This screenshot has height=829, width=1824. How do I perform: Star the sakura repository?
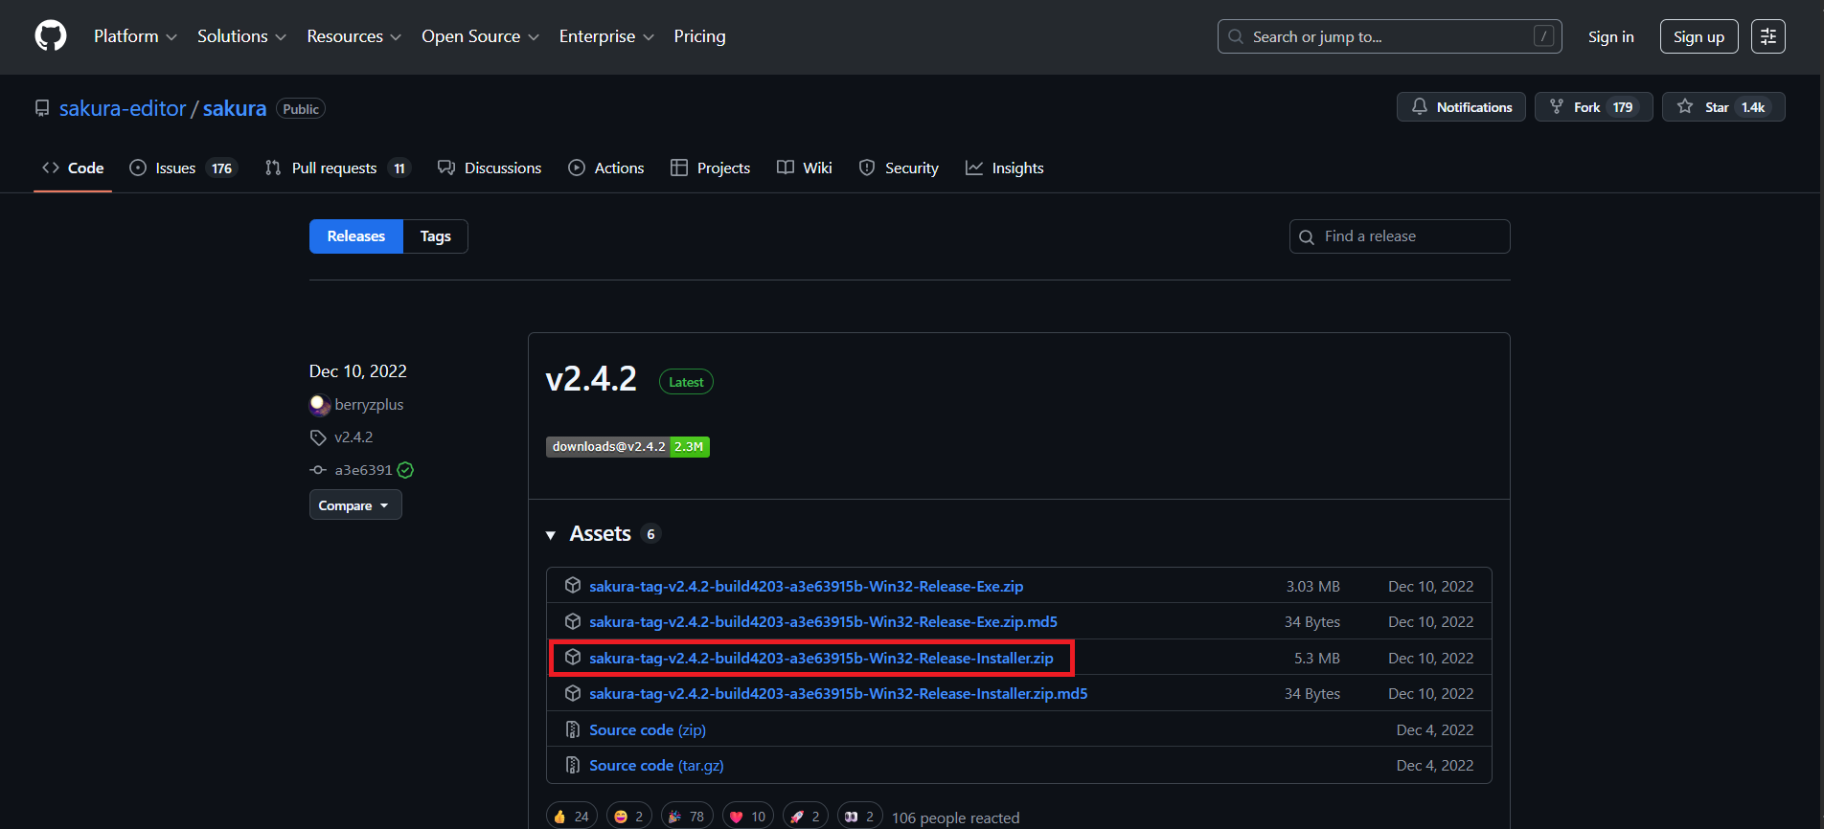(x=1722, y=107)
